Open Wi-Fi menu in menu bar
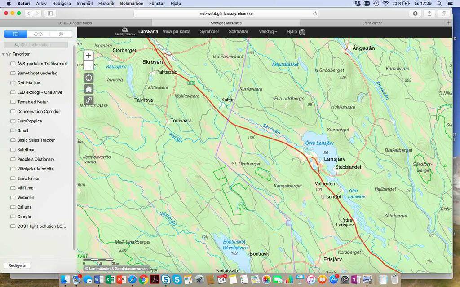Viewport: 460px width, 287px height. [386, 4]
